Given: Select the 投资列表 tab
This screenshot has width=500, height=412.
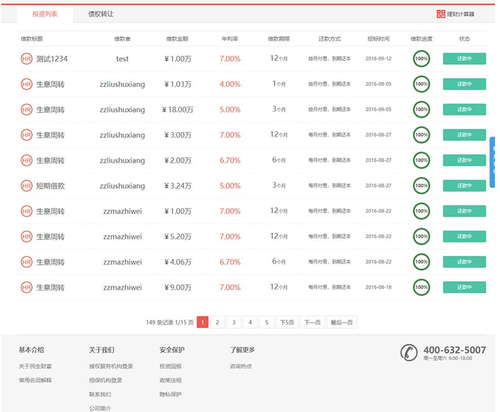Looking at the screenshot, I should (45, 14).
